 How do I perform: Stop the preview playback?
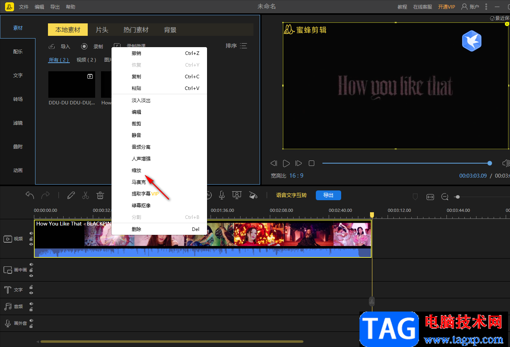pyautogui.click(x=312, y=163)
